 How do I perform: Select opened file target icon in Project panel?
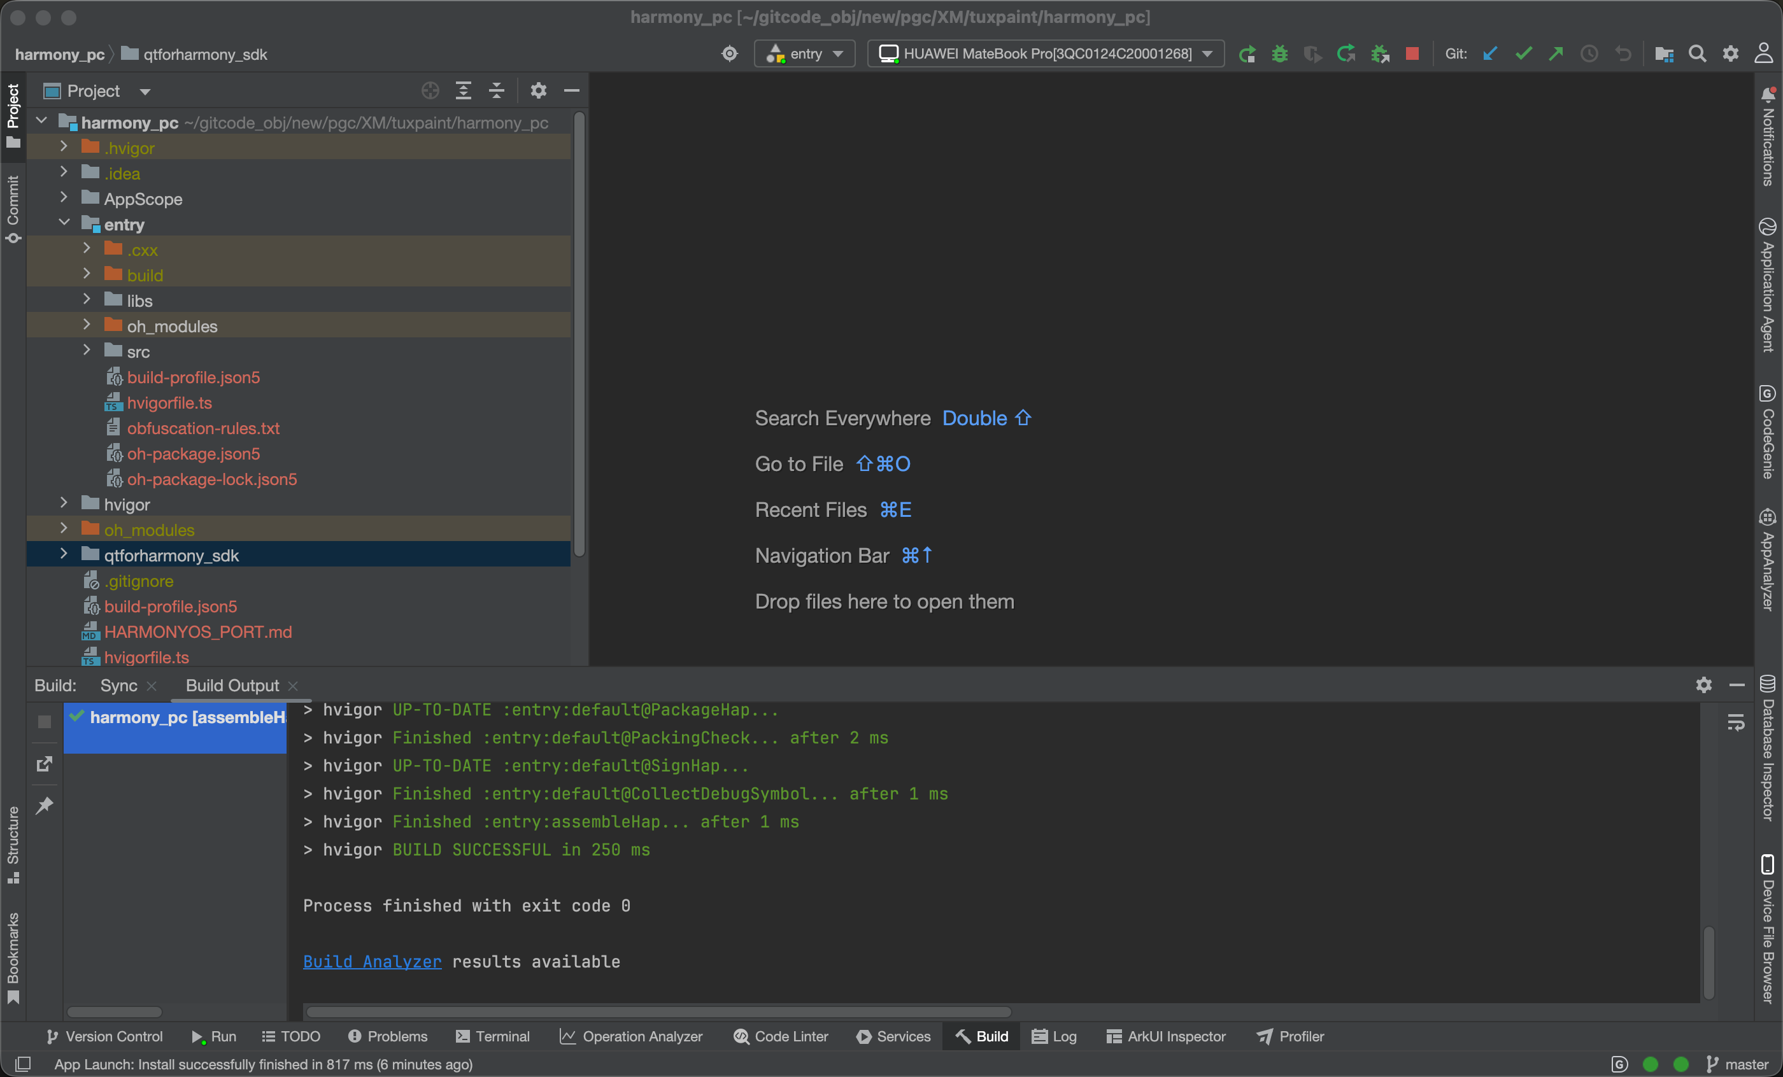[x=430, y=90]
